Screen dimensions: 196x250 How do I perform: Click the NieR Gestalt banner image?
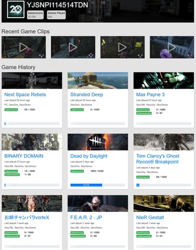click(x=164, y=204)
